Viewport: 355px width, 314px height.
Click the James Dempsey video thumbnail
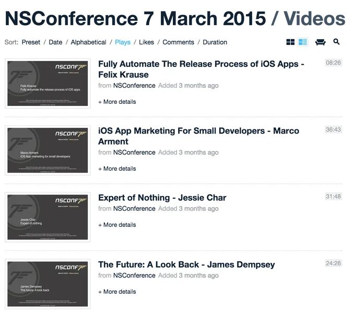(x=48, y=284)
